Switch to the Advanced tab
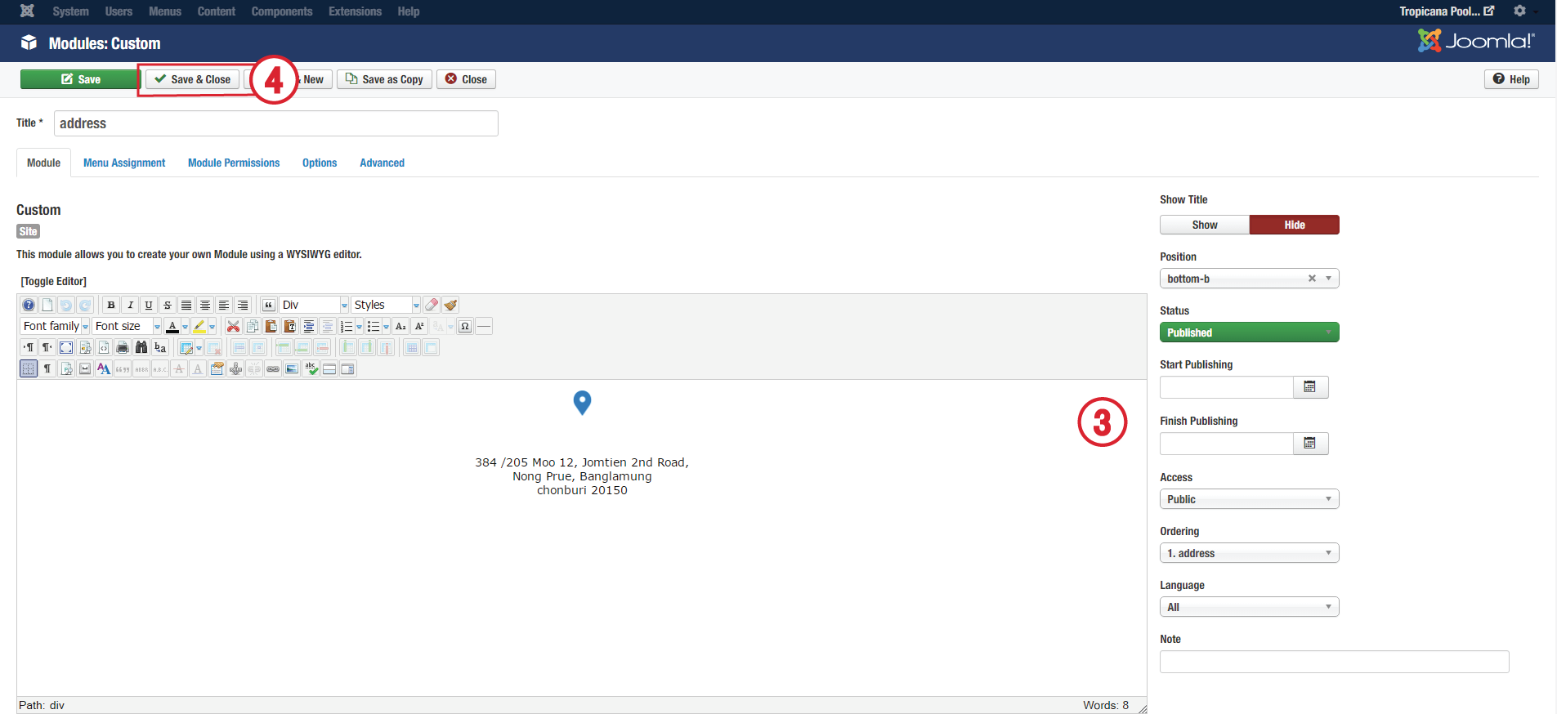The height and width of the screenshot is (714, 1557). pyautogui.click(x=382, y=163)
